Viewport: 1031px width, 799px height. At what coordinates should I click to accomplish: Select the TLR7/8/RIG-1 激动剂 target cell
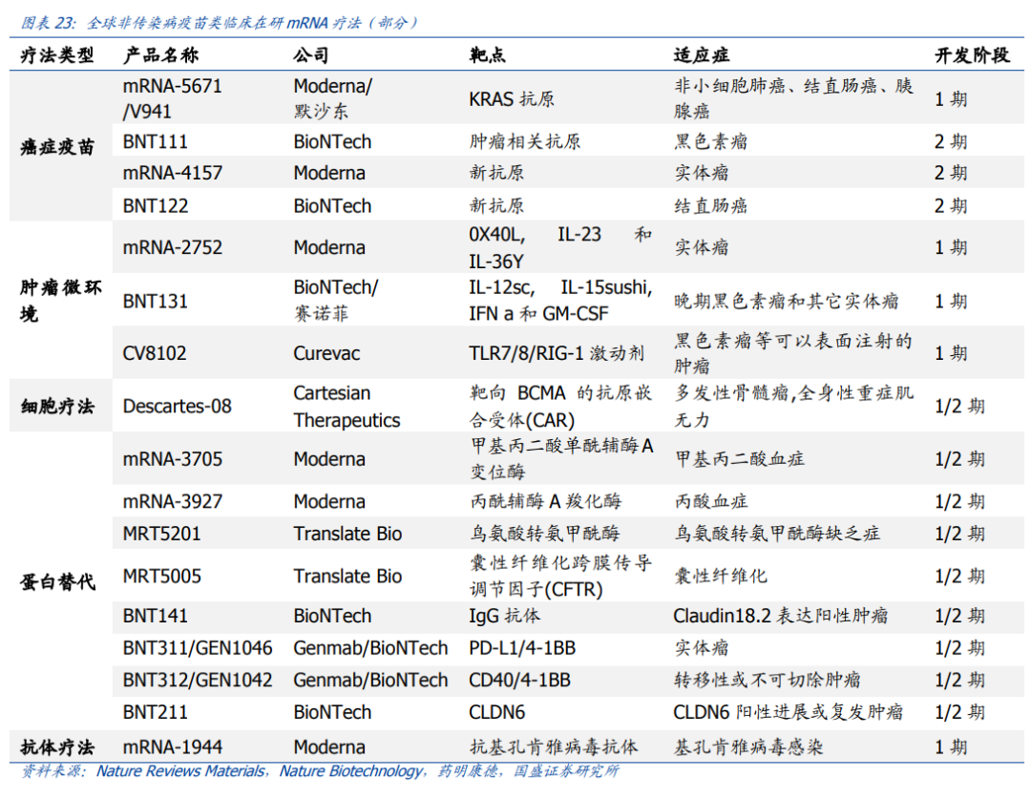click(557, 353)
